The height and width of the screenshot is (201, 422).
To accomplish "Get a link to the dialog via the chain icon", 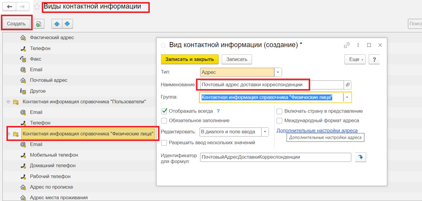I will 347,45.
